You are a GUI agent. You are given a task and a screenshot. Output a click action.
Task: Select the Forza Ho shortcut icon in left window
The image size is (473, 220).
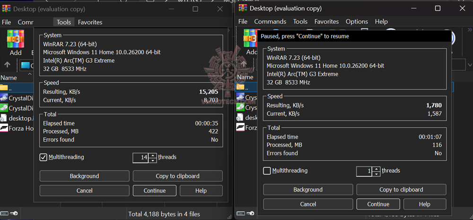pos(4,128)
